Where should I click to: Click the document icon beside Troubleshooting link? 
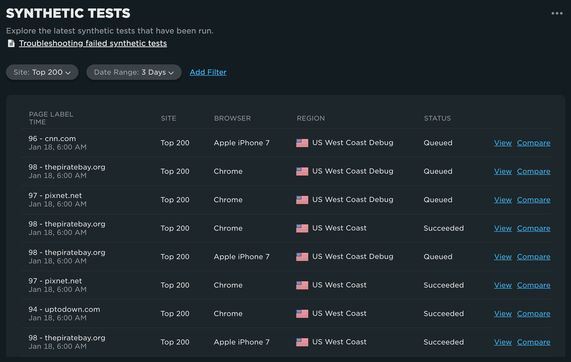click(x=11, y=43)
